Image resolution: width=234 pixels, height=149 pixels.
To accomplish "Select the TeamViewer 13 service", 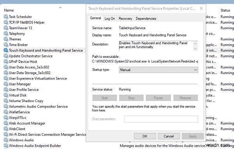I will tap(20, 28).
